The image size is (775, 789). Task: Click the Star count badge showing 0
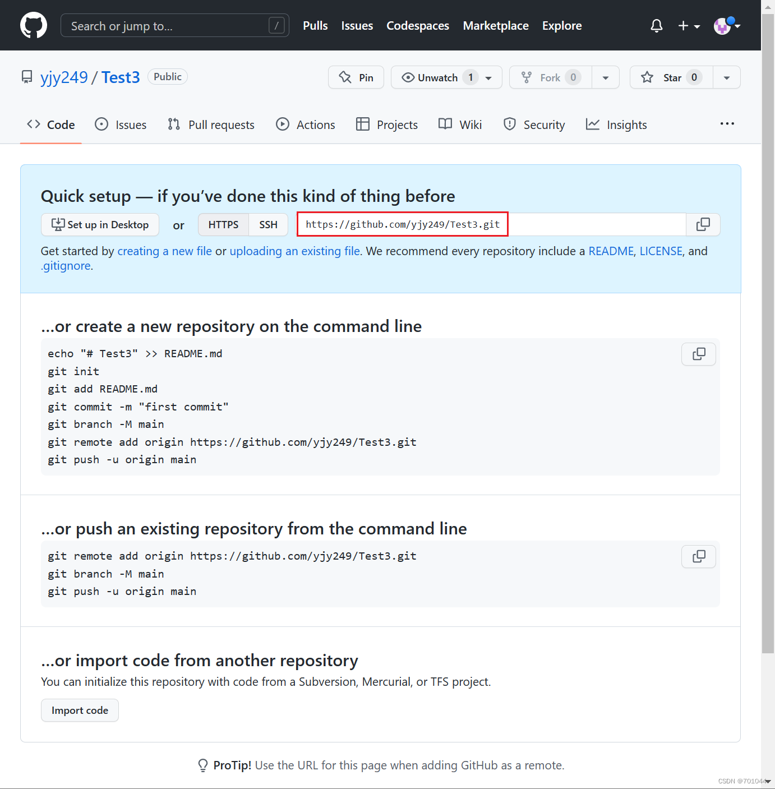click(x=694, y=77)
